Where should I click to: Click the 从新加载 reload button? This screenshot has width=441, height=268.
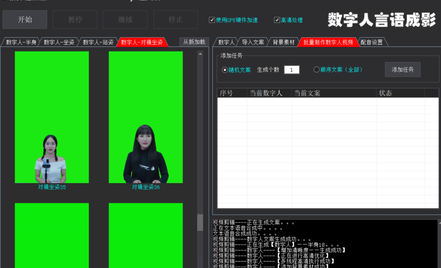click(194, 42)
